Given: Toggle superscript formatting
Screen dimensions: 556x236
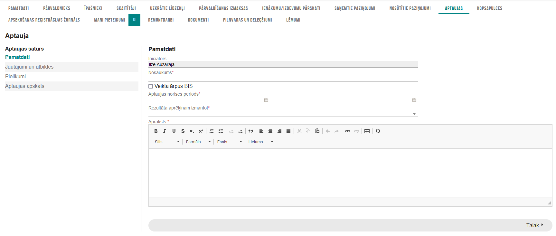Looking at the screenshot, I should click(201, 131).
